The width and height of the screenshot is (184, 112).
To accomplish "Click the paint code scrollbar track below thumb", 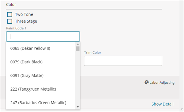I will coord(78,78).
